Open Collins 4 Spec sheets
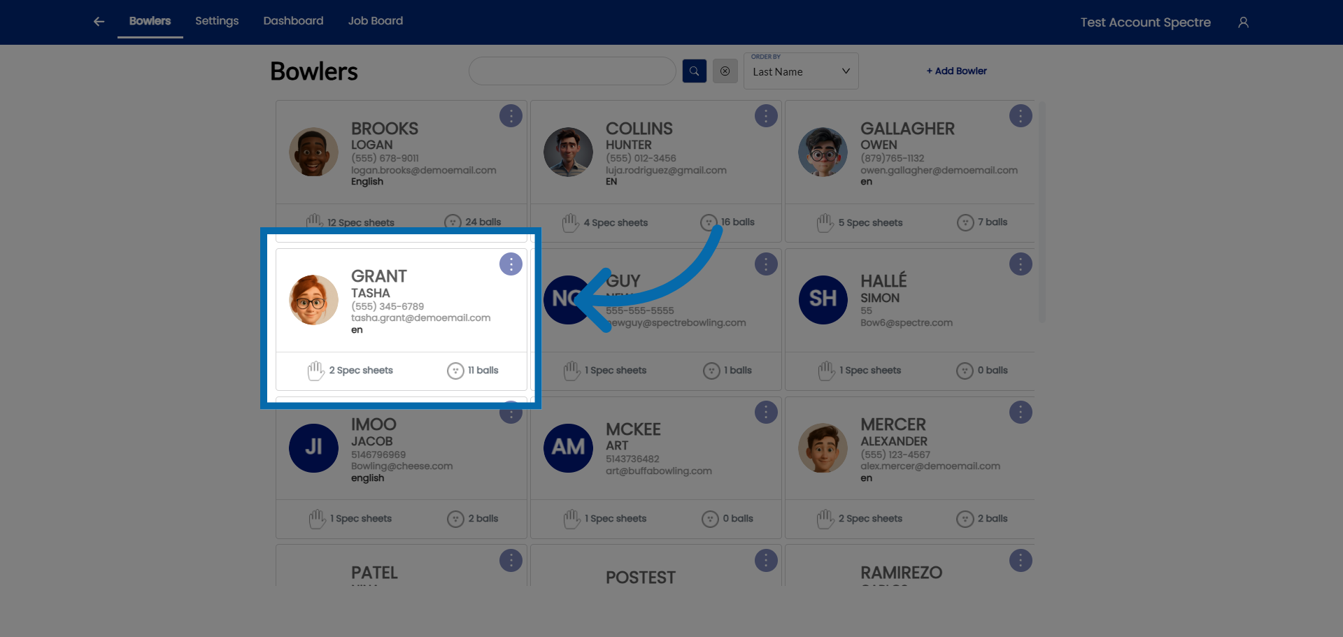This screenshot has height=637, width=1343. click(605, 222)
